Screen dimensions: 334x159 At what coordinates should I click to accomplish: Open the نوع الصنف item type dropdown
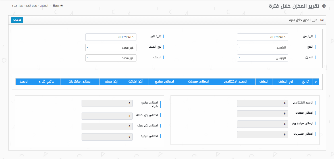point(111,48)
